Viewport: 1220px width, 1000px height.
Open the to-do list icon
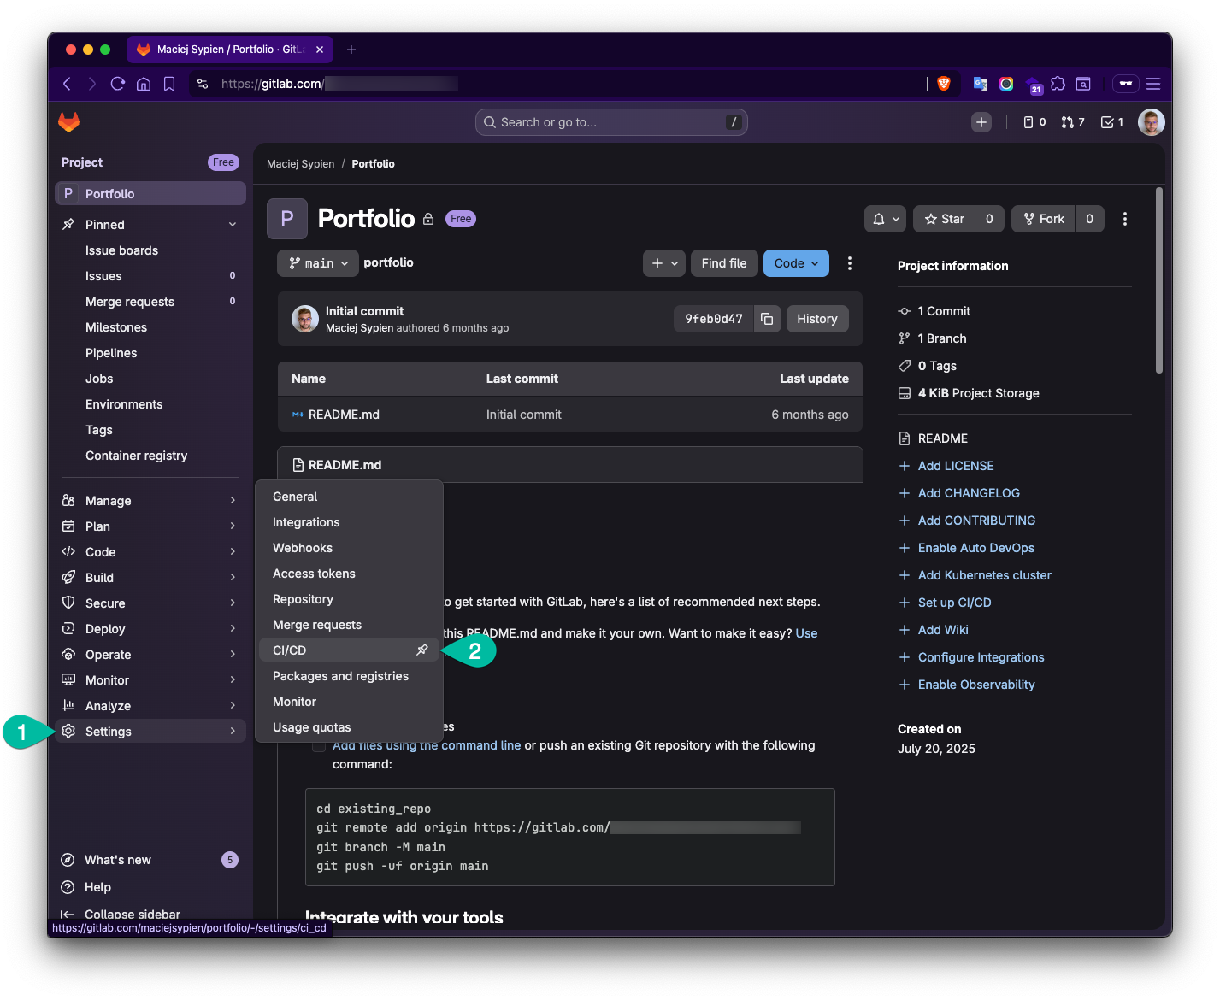[1105, 121]
